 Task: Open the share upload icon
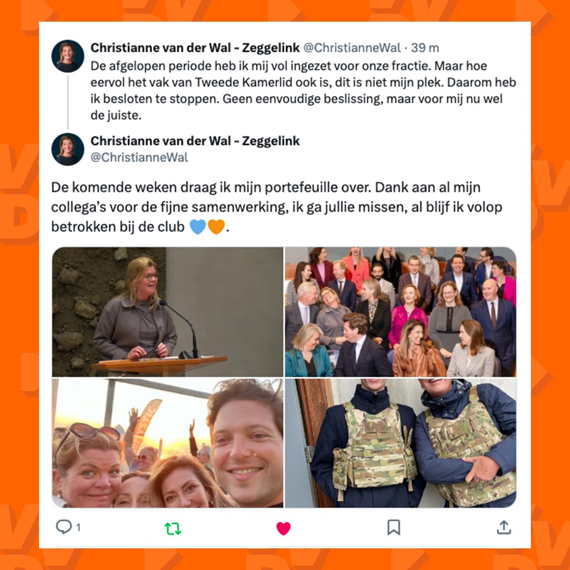pos(504,527)
